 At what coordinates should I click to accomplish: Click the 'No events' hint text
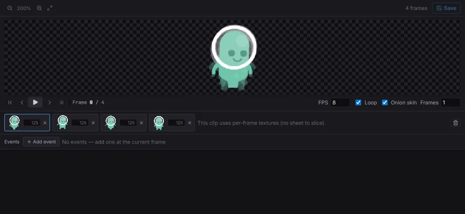tap(114, 142)
